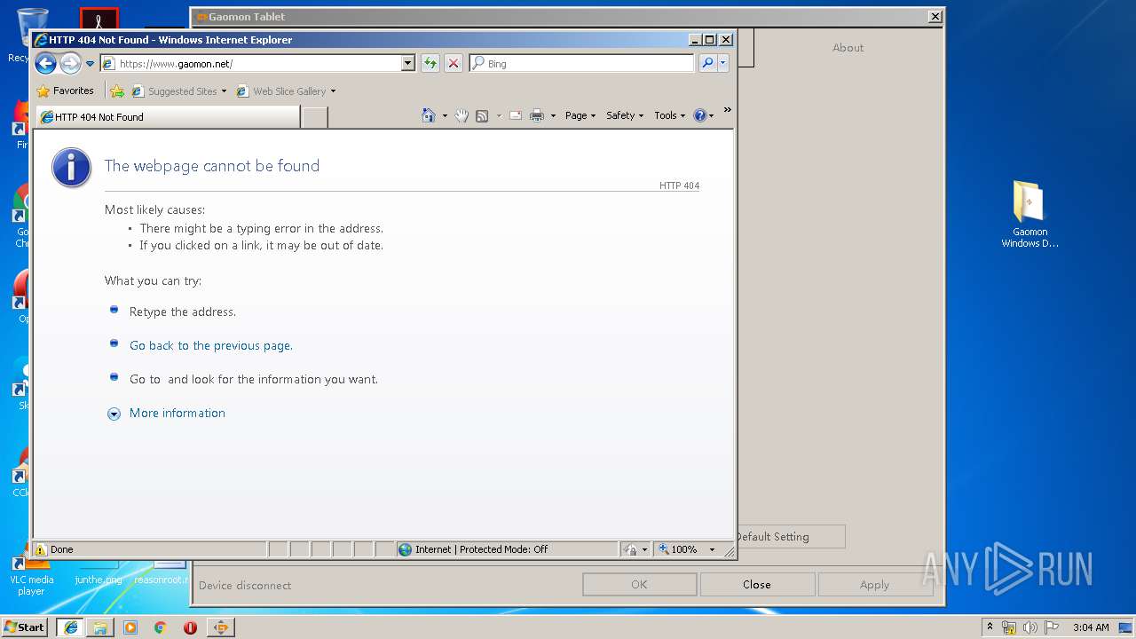
Task: Add to Favorites bar icon
Action: click(117, 91)
